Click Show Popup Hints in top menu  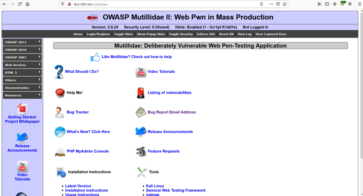coord(151,34)
